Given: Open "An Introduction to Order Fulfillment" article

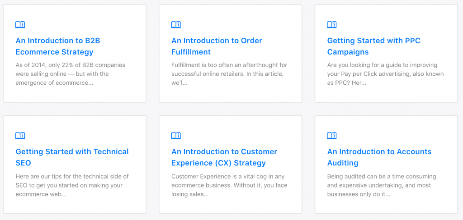Looking at the screenshot, I should click(x=217, y=46).
